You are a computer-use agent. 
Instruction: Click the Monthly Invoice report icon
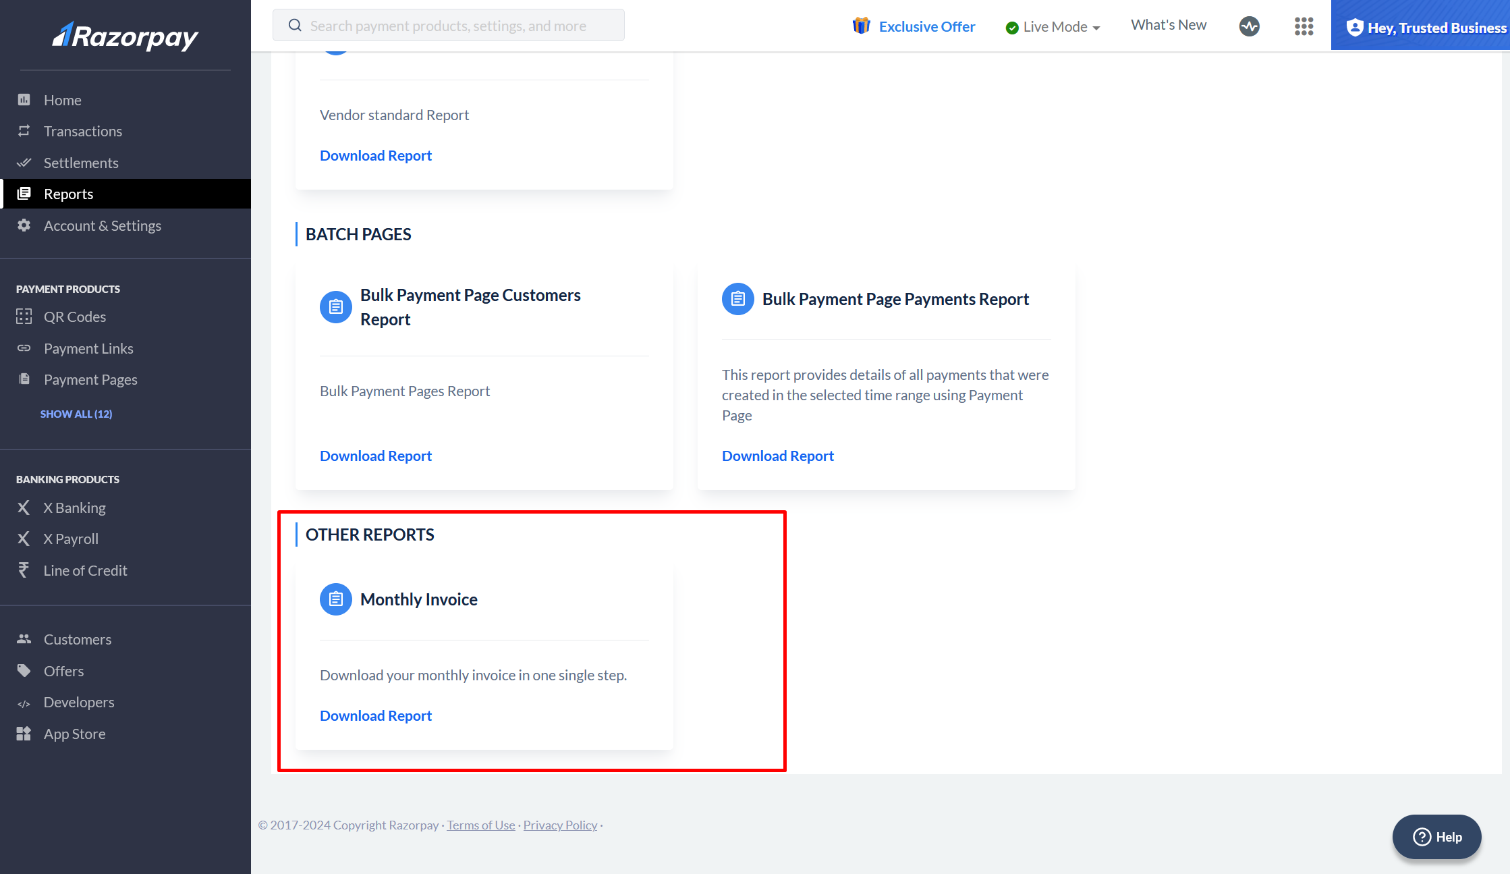point(335,599)
